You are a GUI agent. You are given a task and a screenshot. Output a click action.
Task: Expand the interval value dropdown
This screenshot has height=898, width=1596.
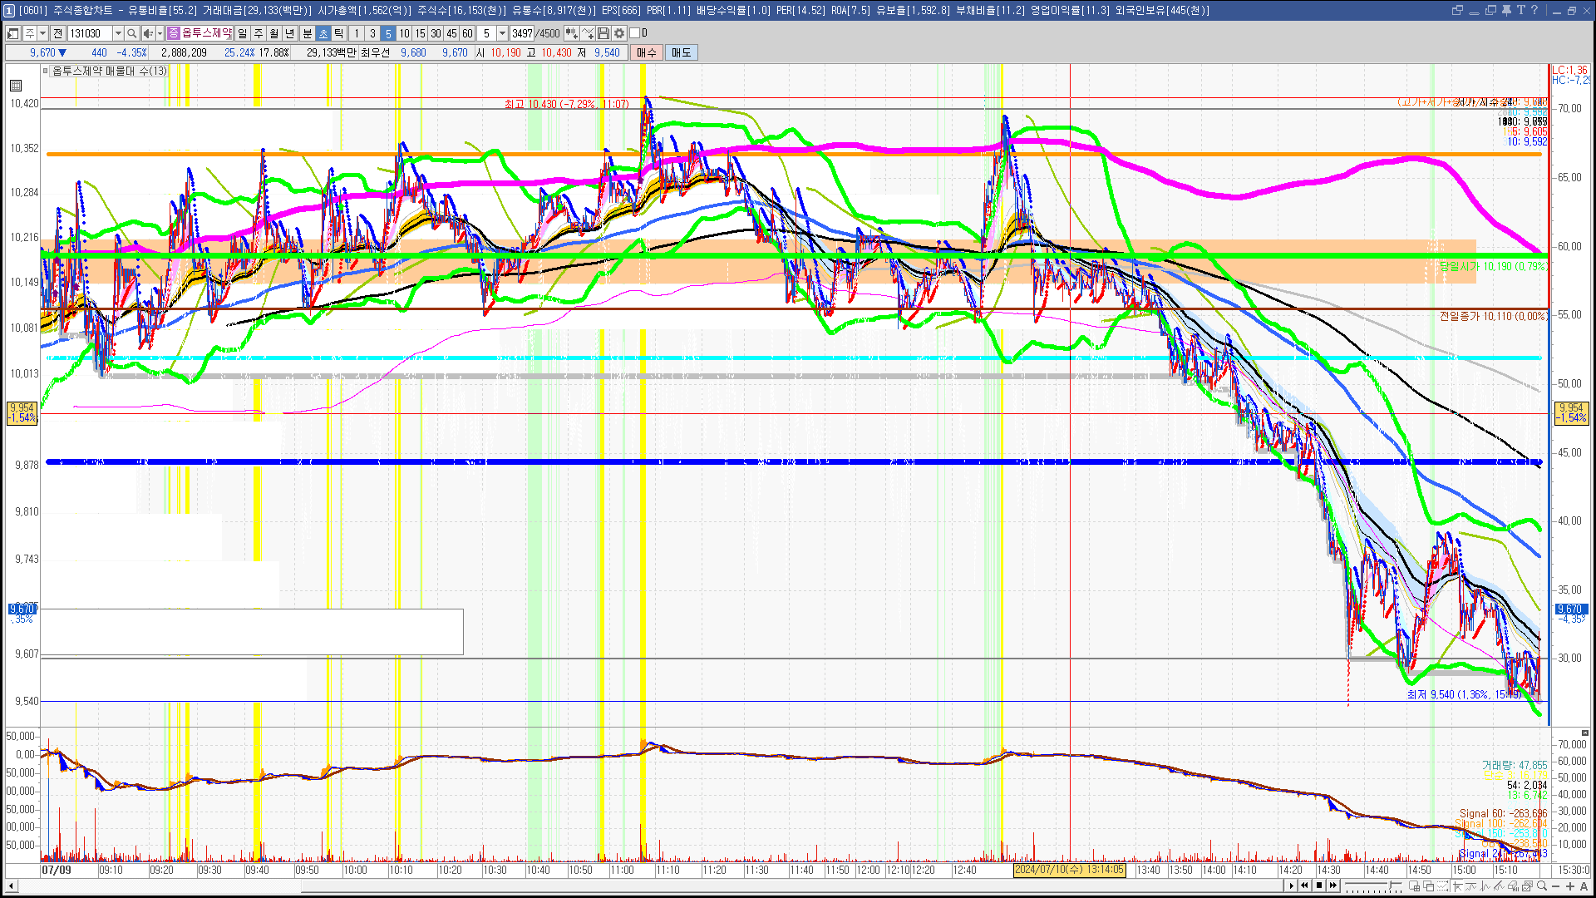coord(502,33)
